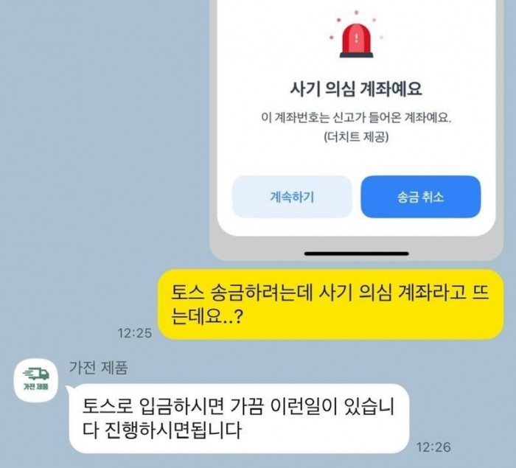Click the 가전 제품 sender name above the message
This screenshot has height=468, width=516.
click(x=98, y=367)
